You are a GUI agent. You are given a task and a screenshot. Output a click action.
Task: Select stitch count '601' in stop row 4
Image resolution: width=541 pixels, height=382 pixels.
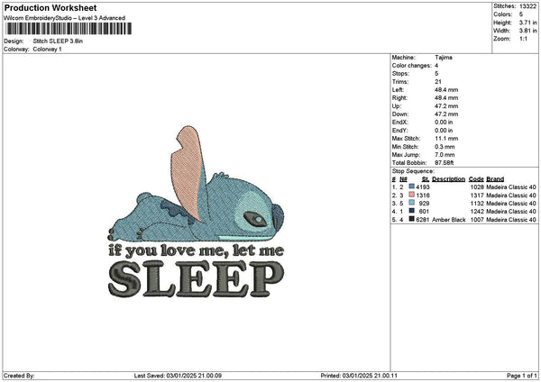pos(424,212)
